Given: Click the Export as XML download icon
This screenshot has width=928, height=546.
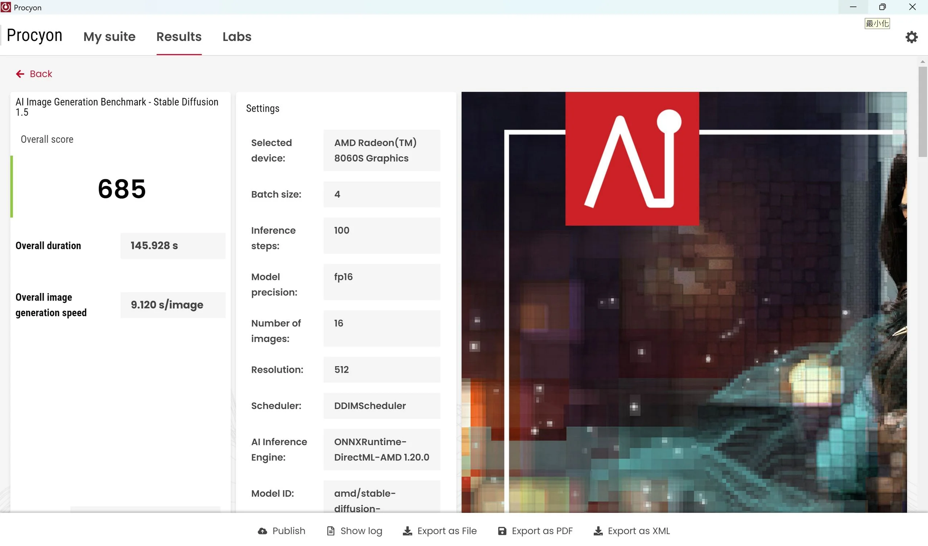Looking at the screenshot, I should (598, 531).
